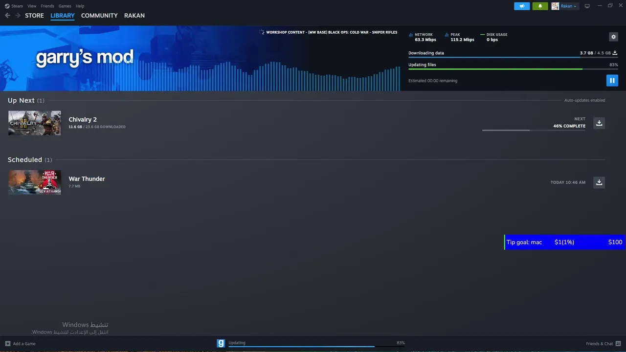Click Auto-updates enabled label
626x352 pixels.
click(x=584, y=100)
